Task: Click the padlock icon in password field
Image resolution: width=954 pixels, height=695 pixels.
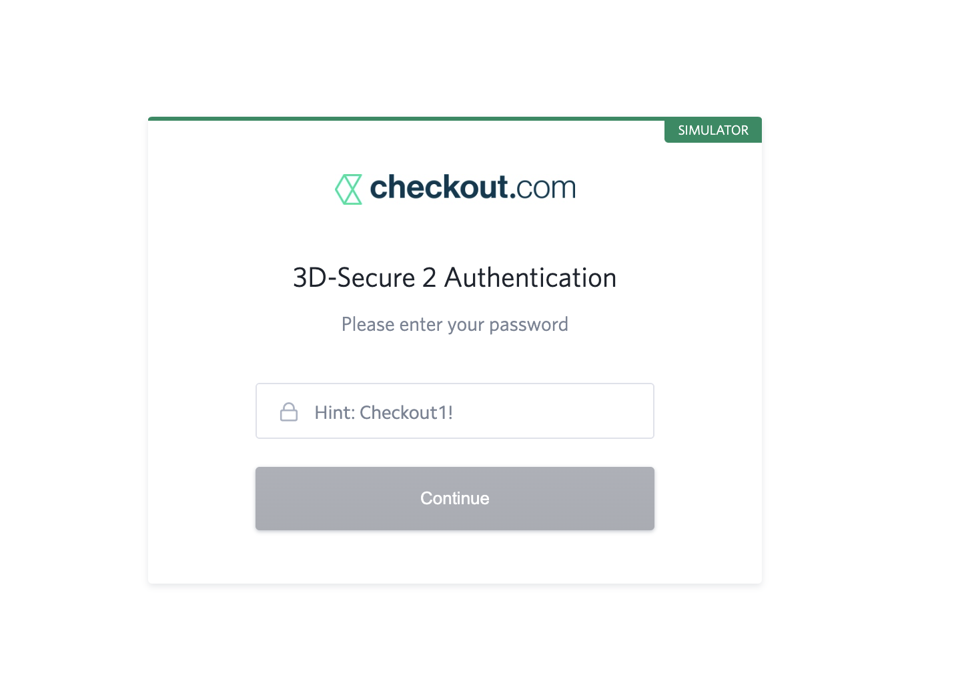Action: click(289, 412)
